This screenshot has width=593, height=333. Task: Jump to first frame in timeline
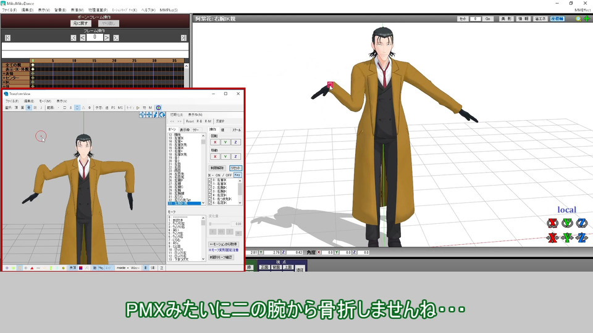7,38
